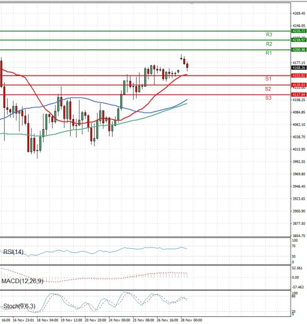The image size is (307, 324).
Task: Click the green 4235.72 price tag
Action: click(x=298, y=31)
